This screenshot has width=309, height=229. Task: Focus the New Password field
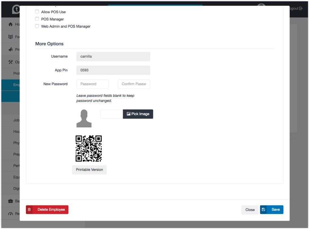coord(92,84)
